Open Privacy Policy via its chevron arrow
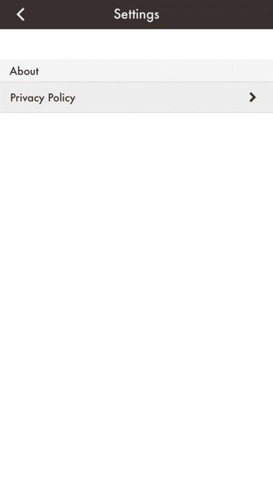This screenshot has width=273, height=485. coord(252,98)
